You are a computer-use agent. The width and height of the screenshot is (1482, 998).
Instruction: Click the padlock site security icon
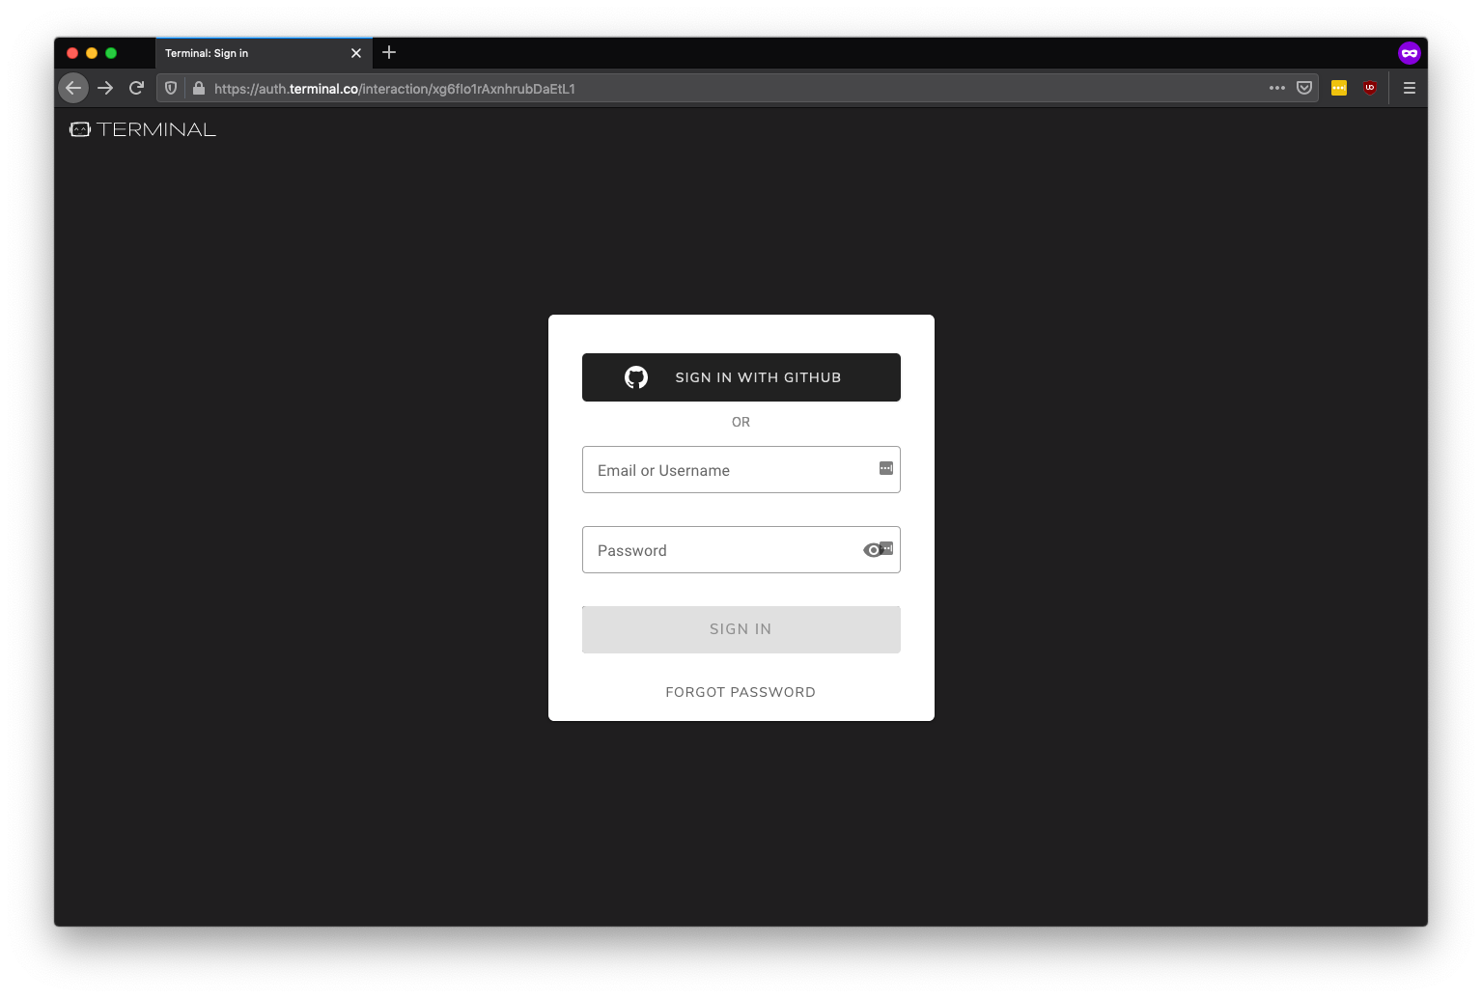pyautogui.click(x=198, y=88)
